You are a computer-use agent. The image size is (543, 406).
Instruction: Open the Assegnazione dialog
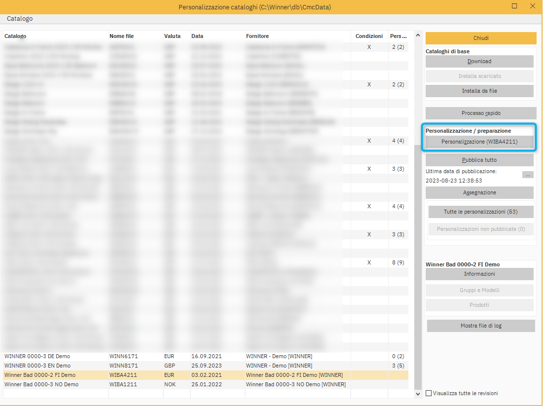(x=479, y=192)
